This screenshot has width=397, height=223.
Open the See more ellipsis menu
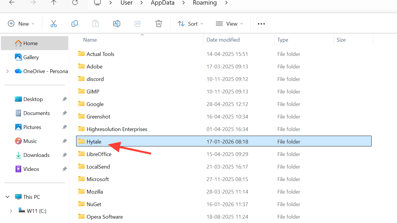(261, 24)
